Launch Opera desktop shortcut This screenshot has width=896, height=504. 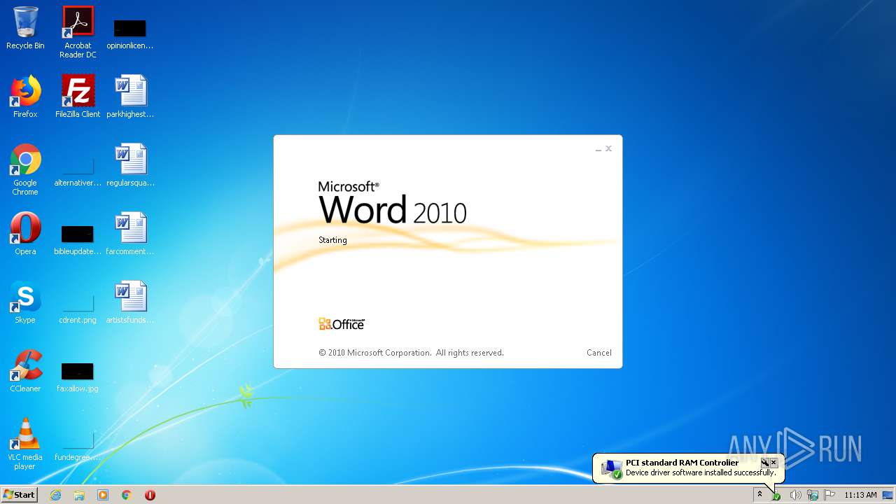[x=25, y=234]
